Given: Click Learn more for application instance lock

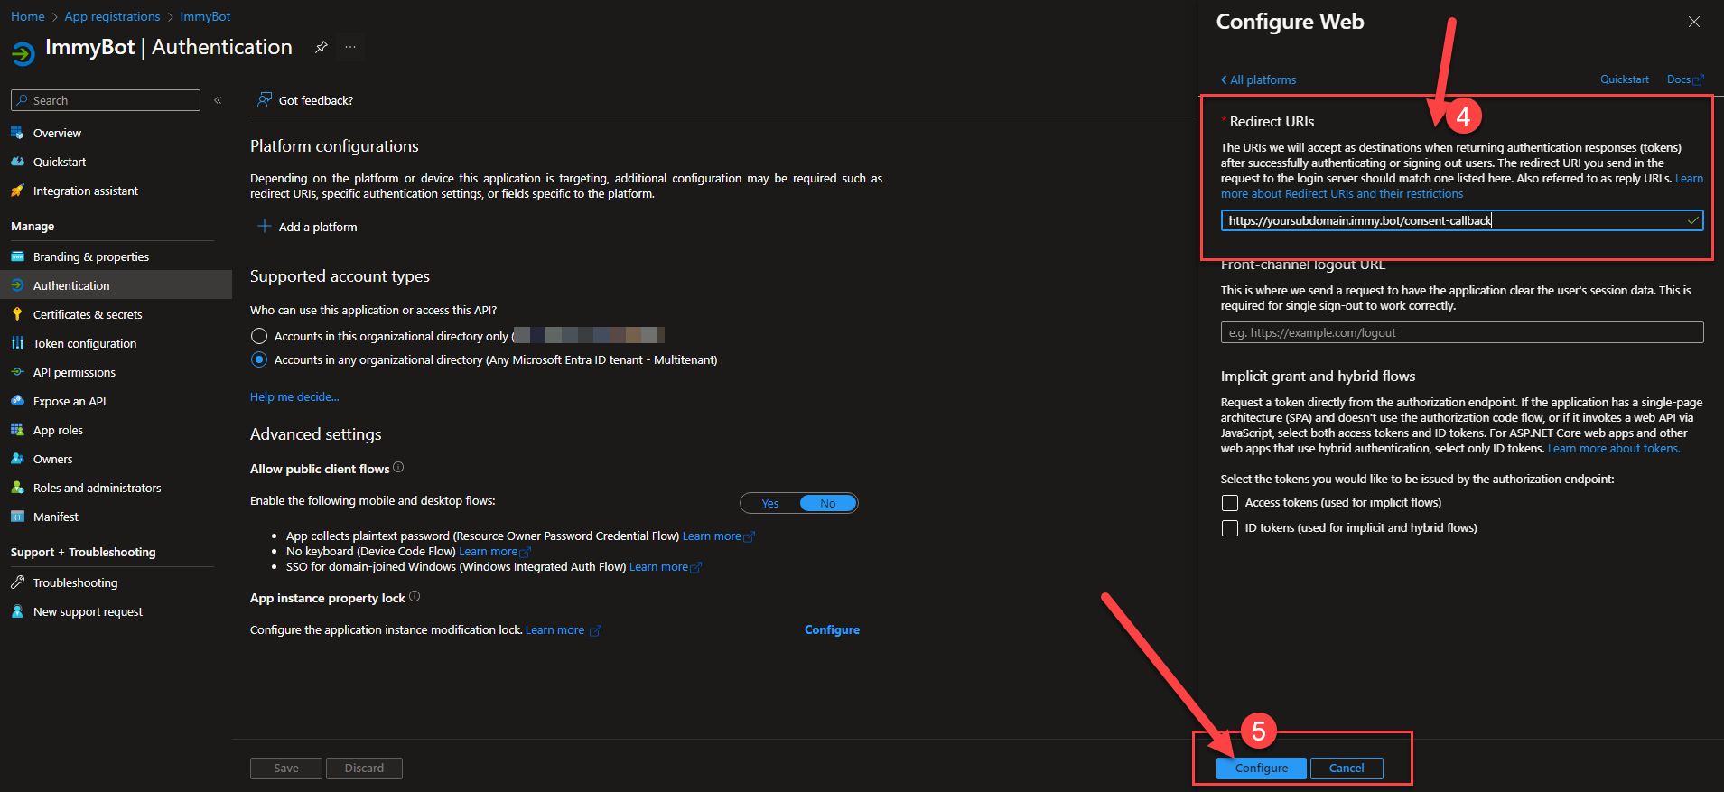Looking at the screenshot, I should [563, 630].
